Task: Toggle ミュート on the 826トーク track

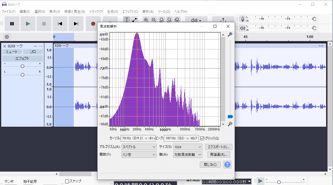Action: click(12, 52)
